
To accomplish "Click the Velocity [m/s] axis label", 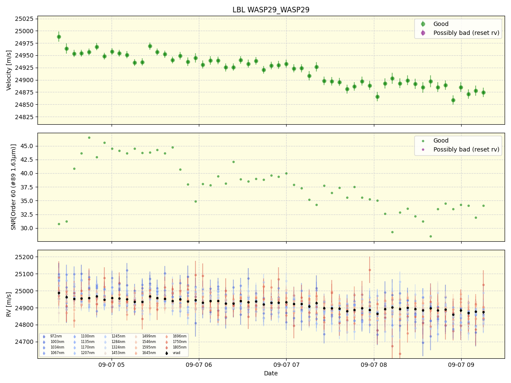I will click(9, 70).
